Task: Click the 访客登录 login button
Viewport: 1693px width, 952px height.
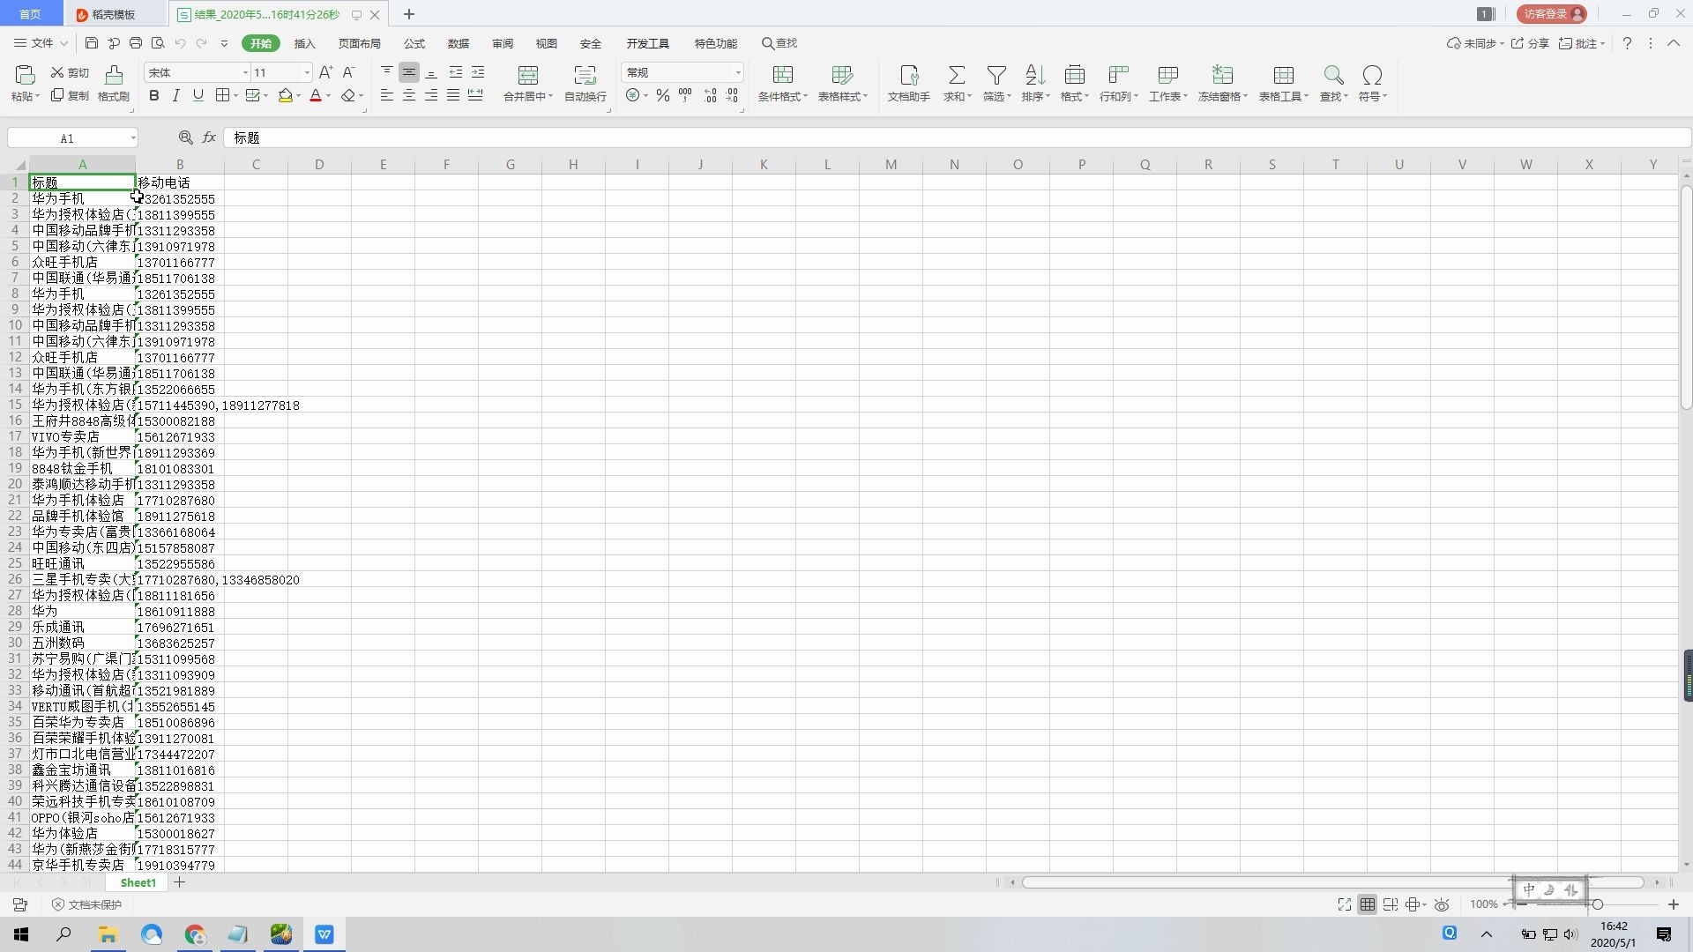Action: point(1553,14)
